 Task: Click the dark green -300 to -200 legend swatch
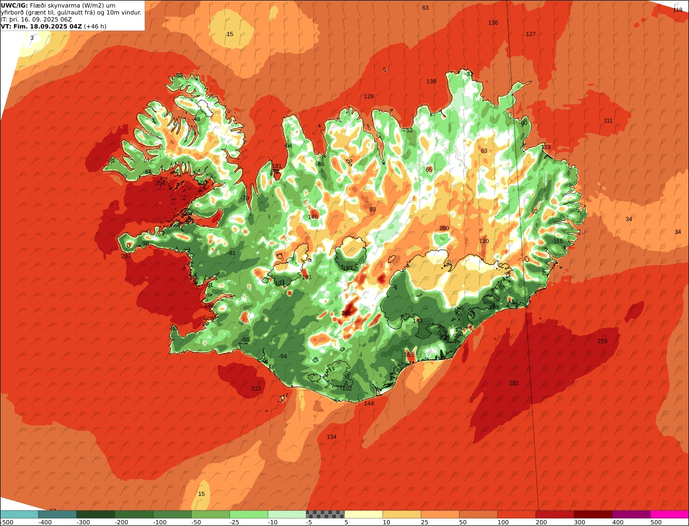pyautogui.click(x=96, y=514)
